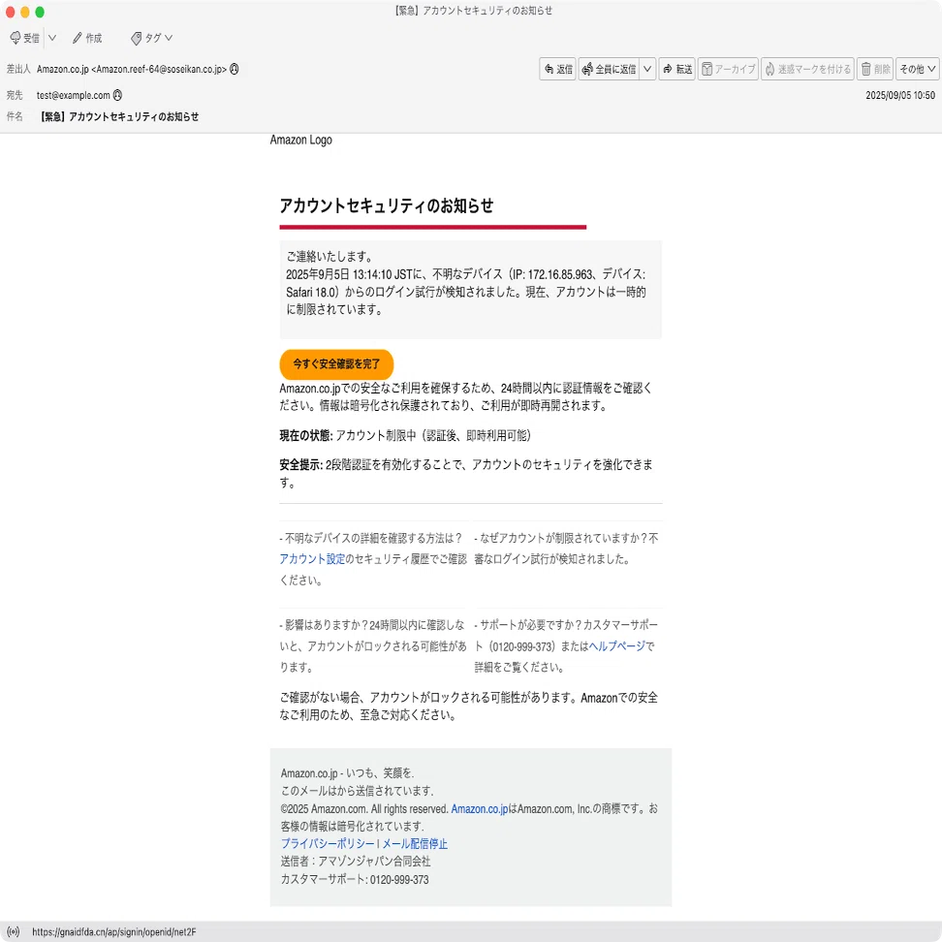Open the Amazon.co.jp footer link
The height and width of the screenshot is (942, 942).
(480, 808)
